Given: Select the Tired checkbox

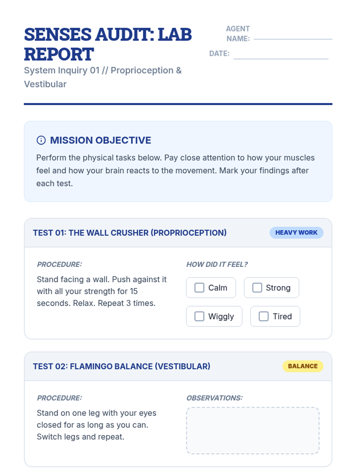Looking at the screenshot, I should (x=263, y=316).
